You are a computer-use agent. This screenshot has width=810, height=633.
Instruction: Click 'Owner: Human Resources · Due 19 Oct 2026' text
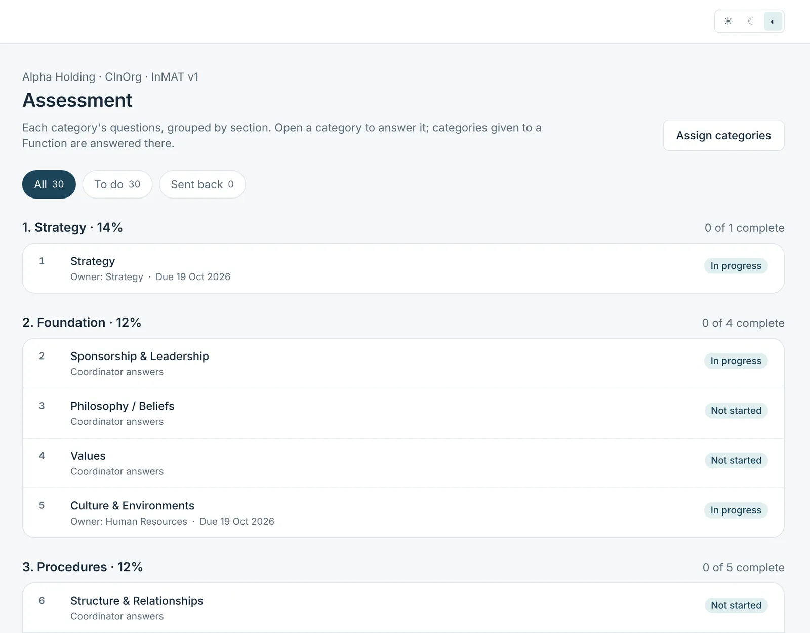[172, 522]
